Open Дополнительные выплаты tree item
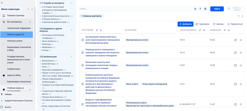This screenshot has width=247, height=111. (x=56, y=16)
